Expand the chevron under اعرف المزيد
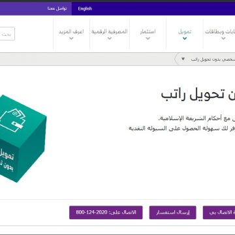This screenshot has width=235, height=235. point(71,39)
